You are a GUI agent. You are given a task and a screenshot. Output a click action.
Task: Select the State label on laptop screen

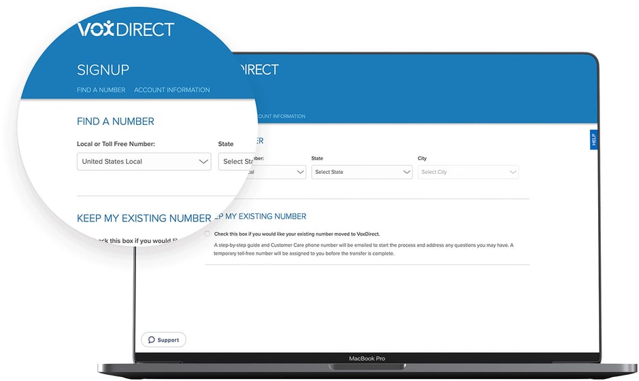317,158
